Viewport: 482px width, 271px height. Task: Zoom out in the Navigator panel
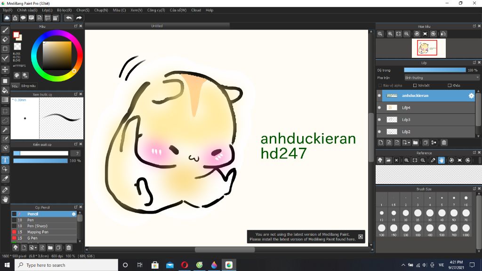tap(406, 34)
